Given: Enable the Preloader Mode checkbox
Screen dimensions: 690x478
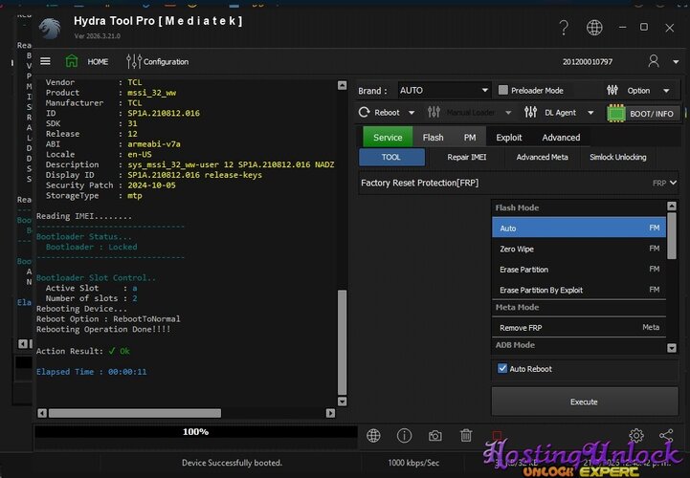Looking at the screenshot, I should tap(503, 90).
